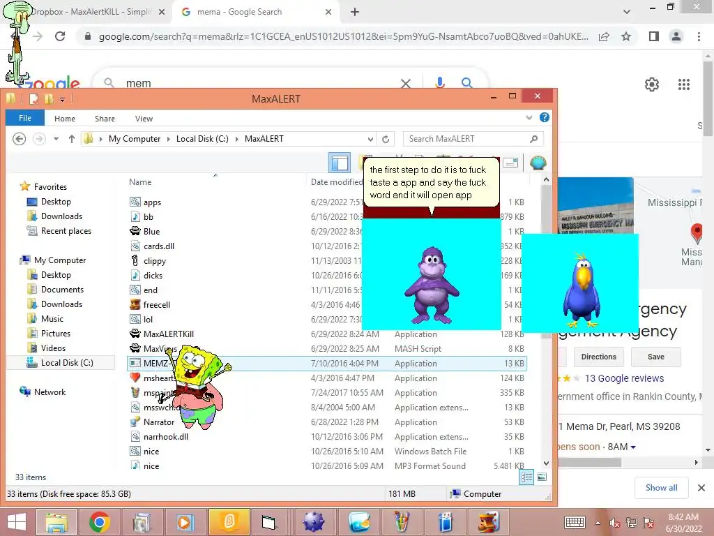Image resolution: width=714 pixels, height=536 pixels.
Task: Share this page from Chrome address bar
Action: 604,36
